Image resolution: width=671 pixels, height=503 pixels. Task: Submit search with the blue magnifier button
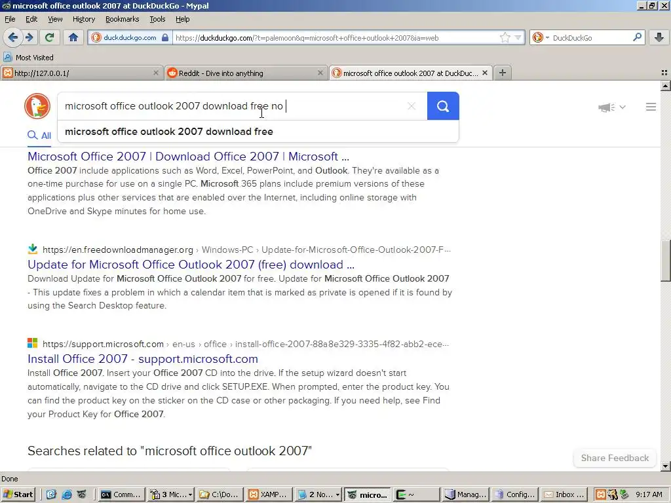(x=443, y=106)
